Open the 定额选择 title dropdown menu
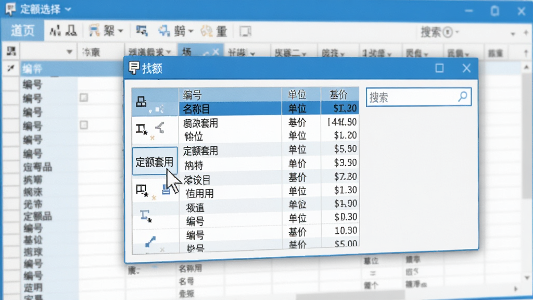The width and height of the screenshot is (533, 300). pyautogui.click(x=68, y=9)
